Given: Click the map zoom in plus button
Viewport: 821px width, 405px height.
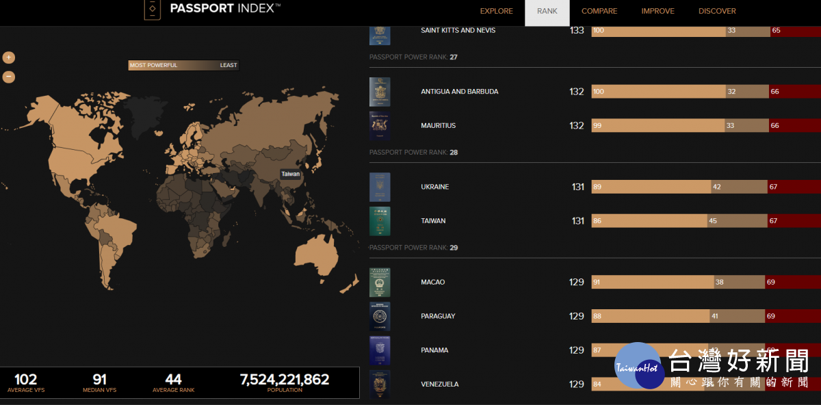Looking at the screenshot, I should [9, 58].
